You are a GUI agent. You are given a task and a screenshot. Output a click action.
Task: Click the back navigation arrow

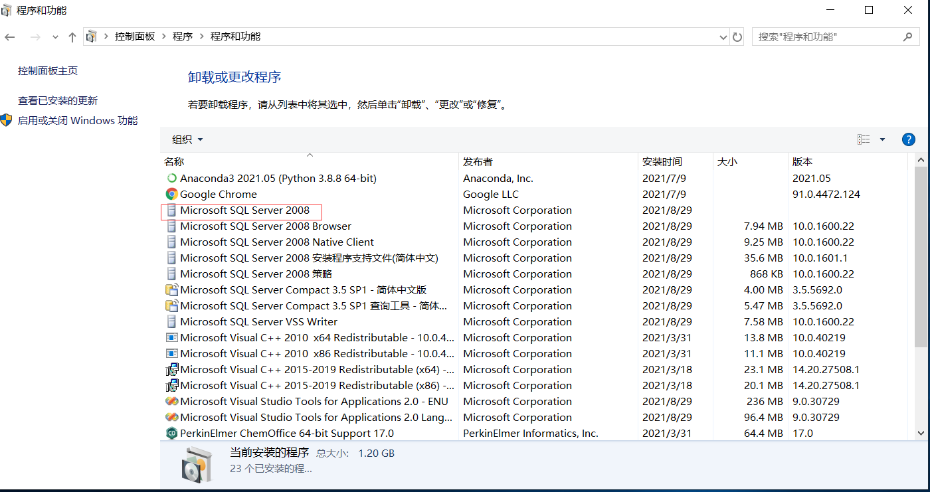pyautogui.click(x=10, y=37)
